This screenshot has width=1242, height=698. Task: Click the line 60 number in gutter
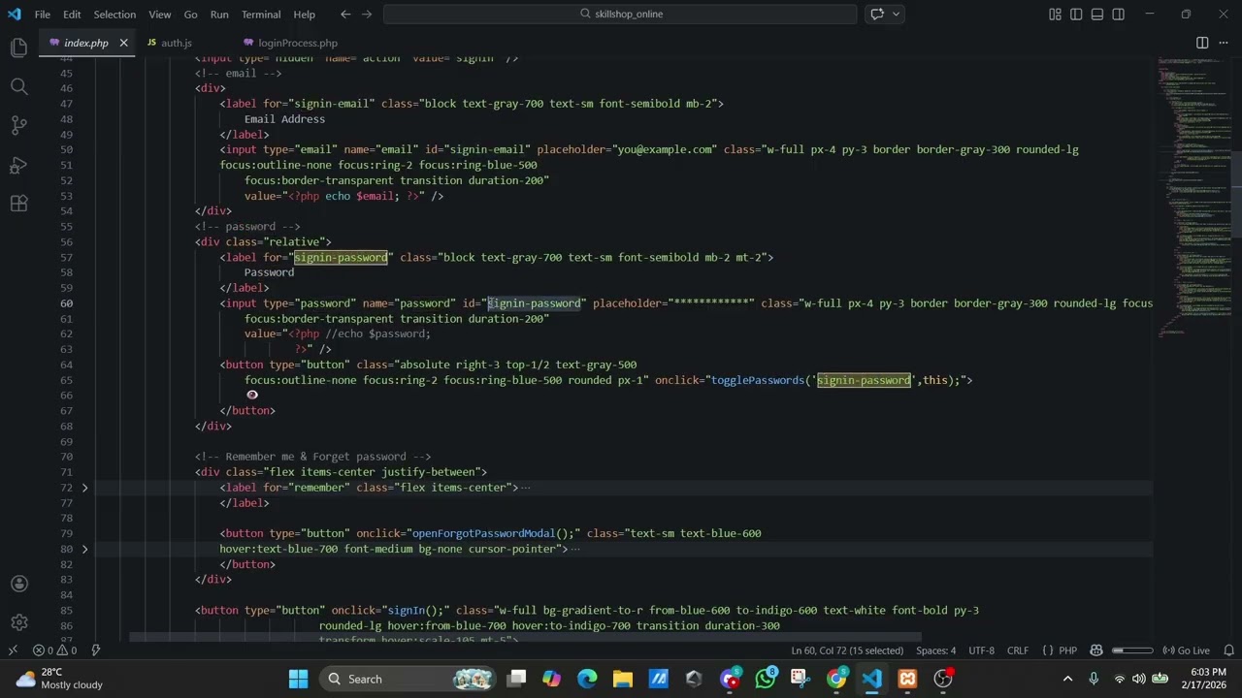(66, 303)
